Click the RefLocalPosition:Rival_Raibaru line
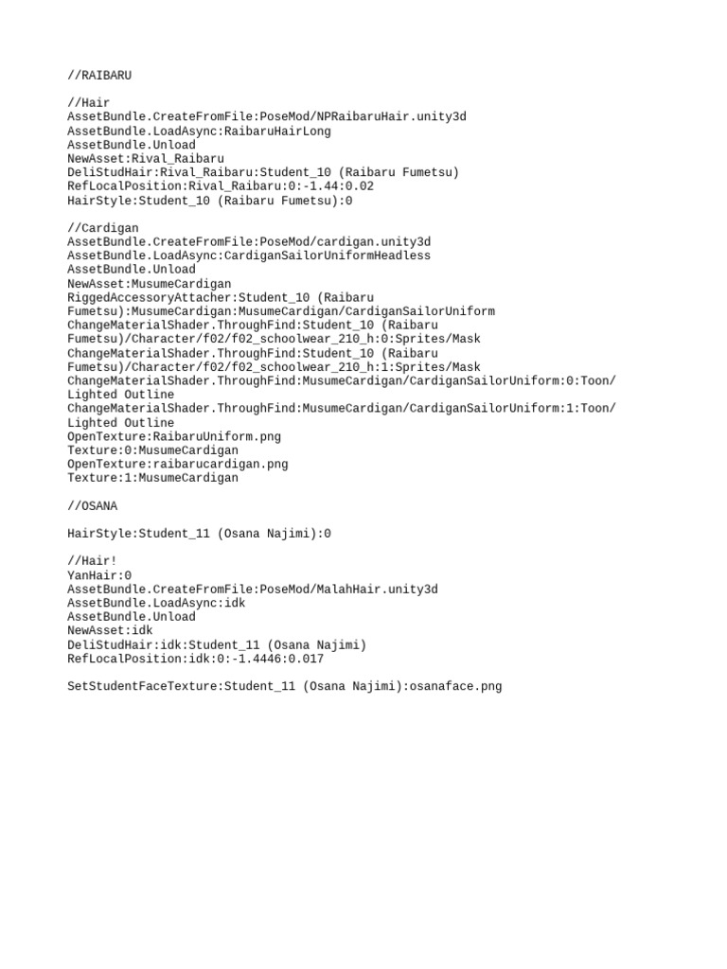727x969 pixels. [221, 186]
